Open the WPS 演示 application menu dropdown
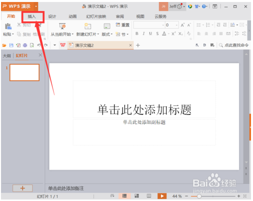Screen dimensions: 253x201 [36, 6]
